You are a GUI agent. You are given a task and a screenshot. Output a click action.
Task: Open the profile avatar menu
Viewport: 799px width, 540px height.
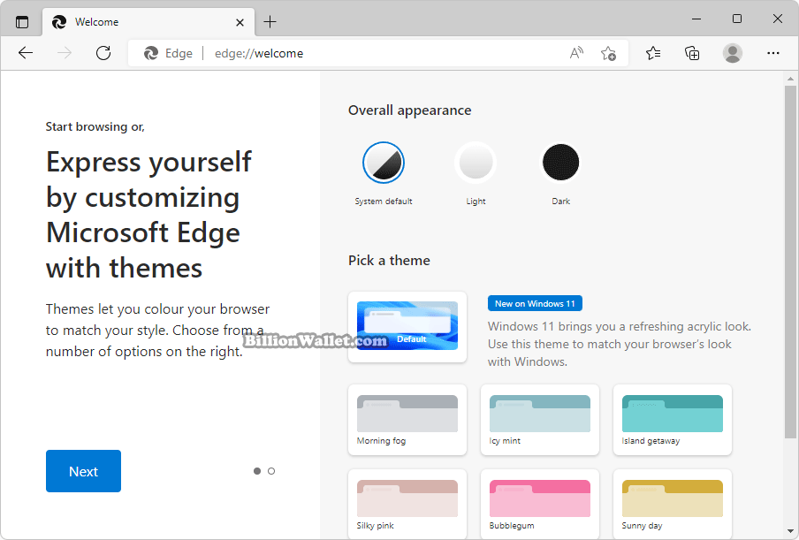coord(732,53)
